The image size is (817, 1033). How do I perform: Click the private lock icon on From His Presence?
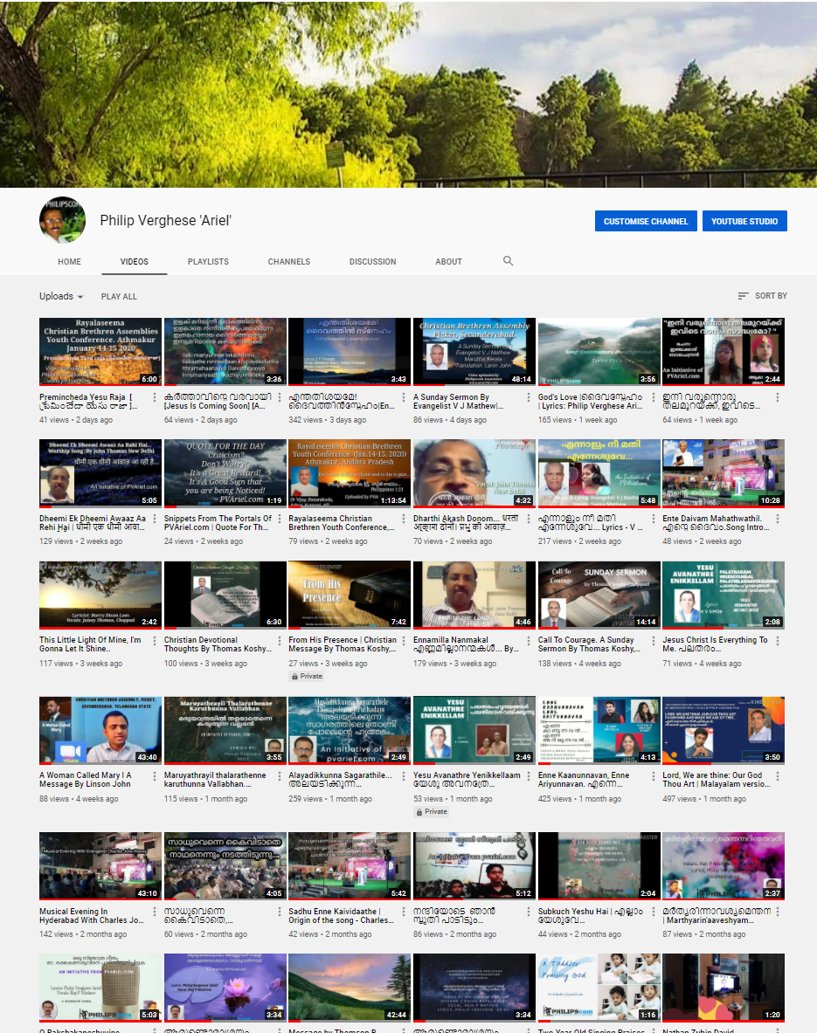(x=294, y=676)
